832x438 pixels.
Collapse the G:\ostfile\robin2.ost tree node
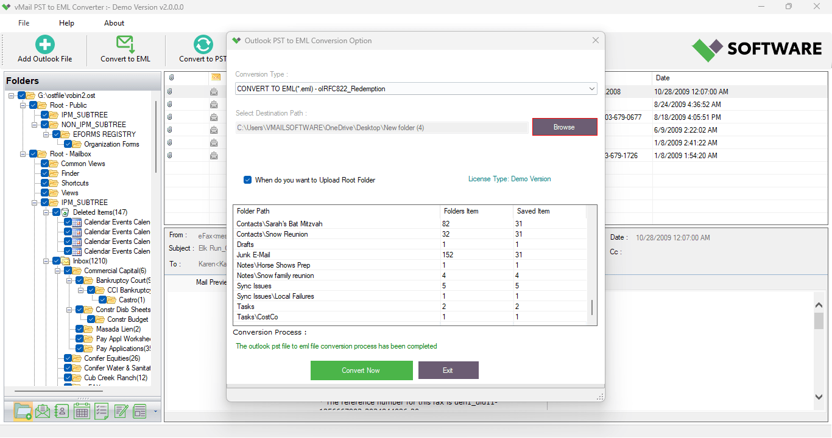click(12, 96)
